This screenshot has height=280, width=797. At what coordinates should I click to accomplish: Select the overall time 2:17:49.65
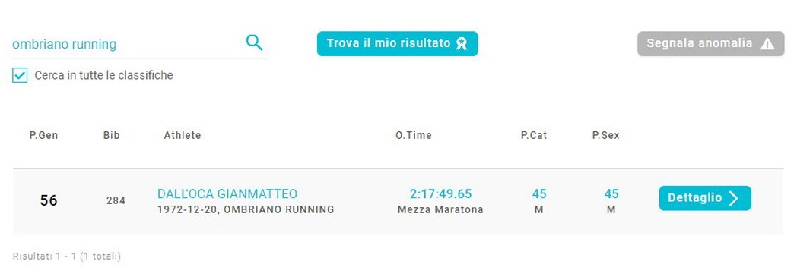[x=440, y=193]
